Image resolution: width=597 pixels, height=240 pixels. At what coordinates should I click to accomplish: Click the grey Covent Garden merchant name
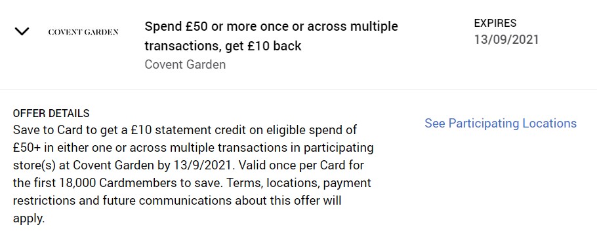click(185, 64)
